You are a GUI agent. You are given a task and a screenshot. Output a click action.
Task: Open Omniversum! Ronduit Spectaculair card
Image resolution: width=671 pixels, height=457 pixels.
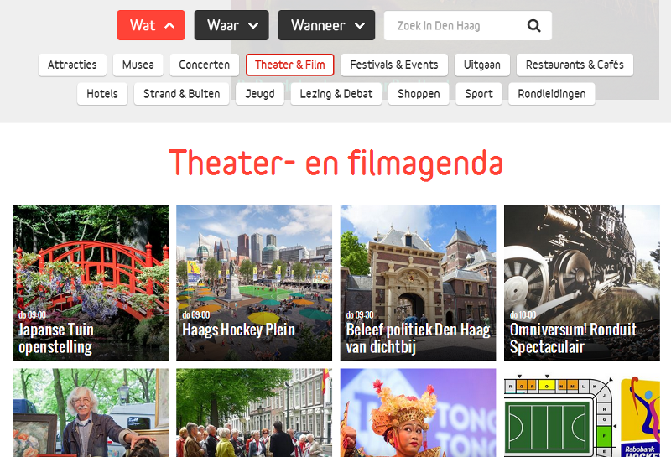(x=582, y=283)
